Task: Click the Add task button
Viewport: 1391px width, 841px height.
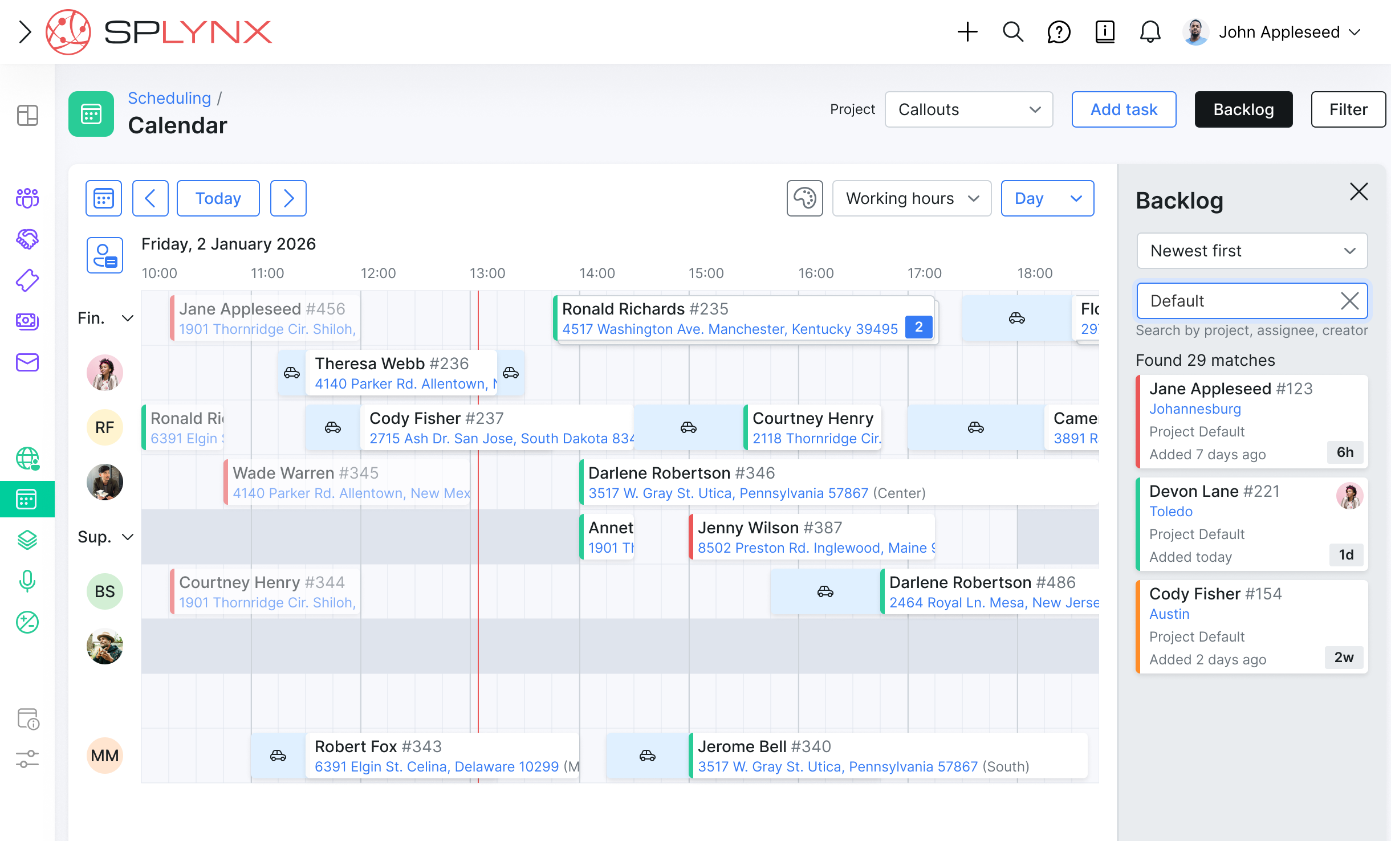Action: (1124, 109)
